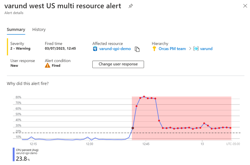Open the Orcas PM team subscription link
250x165 pixels.
pyautogui.click(x=172, y=49)
